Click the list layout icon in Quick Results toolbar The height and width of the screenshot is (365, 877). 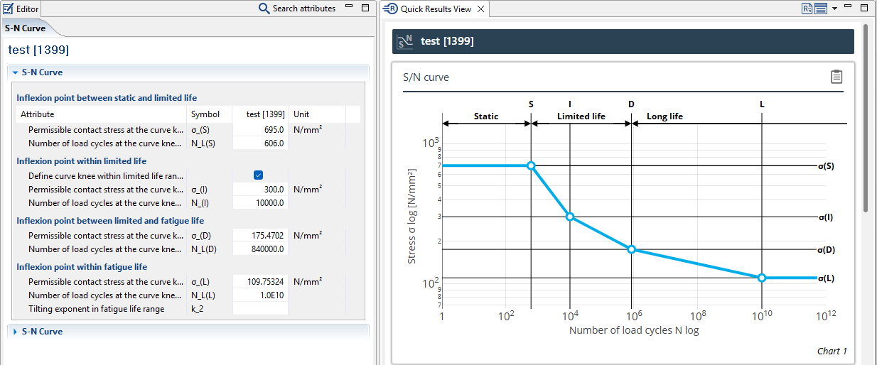(821, 9)
